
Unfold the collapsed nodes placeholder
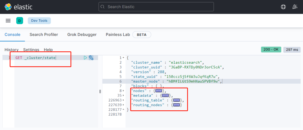coord(159,91)
